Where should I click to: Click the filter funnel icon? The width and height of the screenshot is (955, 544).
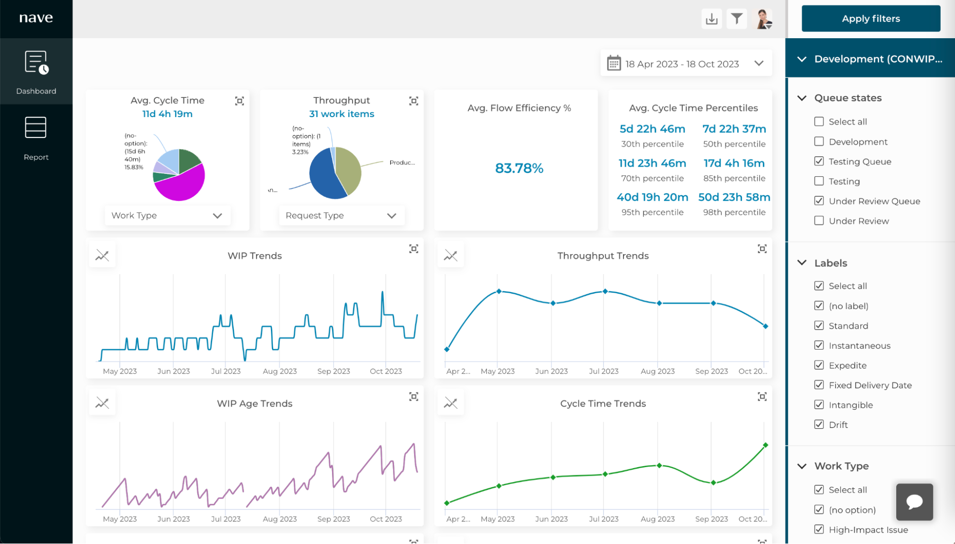[x=737, y=19]
